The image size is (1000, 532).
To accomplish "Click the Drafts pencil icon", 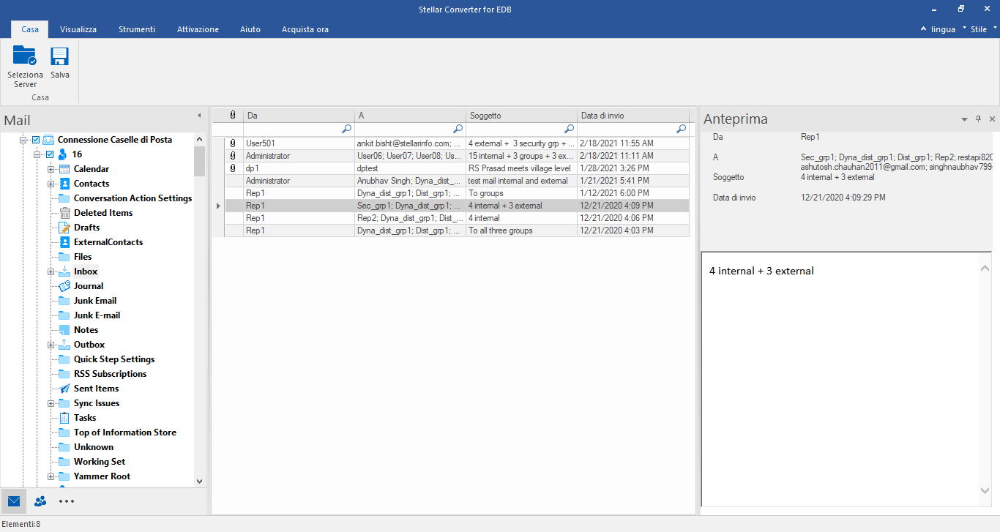I will (64, 228).
